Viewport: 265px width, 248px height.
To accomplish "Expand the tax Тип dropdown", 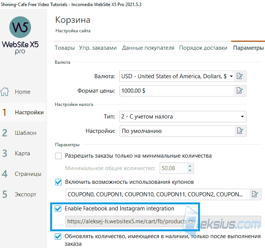I will tap(242, 117).
